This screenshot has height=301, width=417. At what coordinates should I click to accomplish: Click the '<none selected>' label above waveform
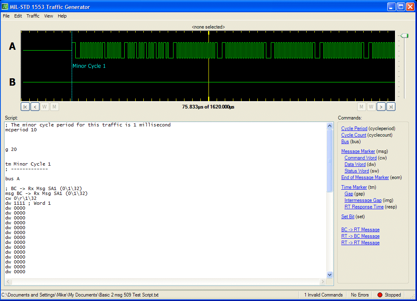point(208,27)
